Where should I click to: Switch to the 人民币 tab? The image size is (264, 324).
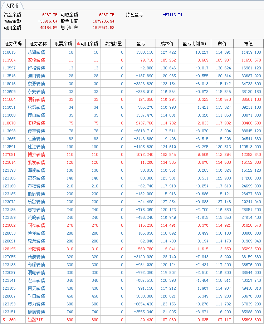12,6
